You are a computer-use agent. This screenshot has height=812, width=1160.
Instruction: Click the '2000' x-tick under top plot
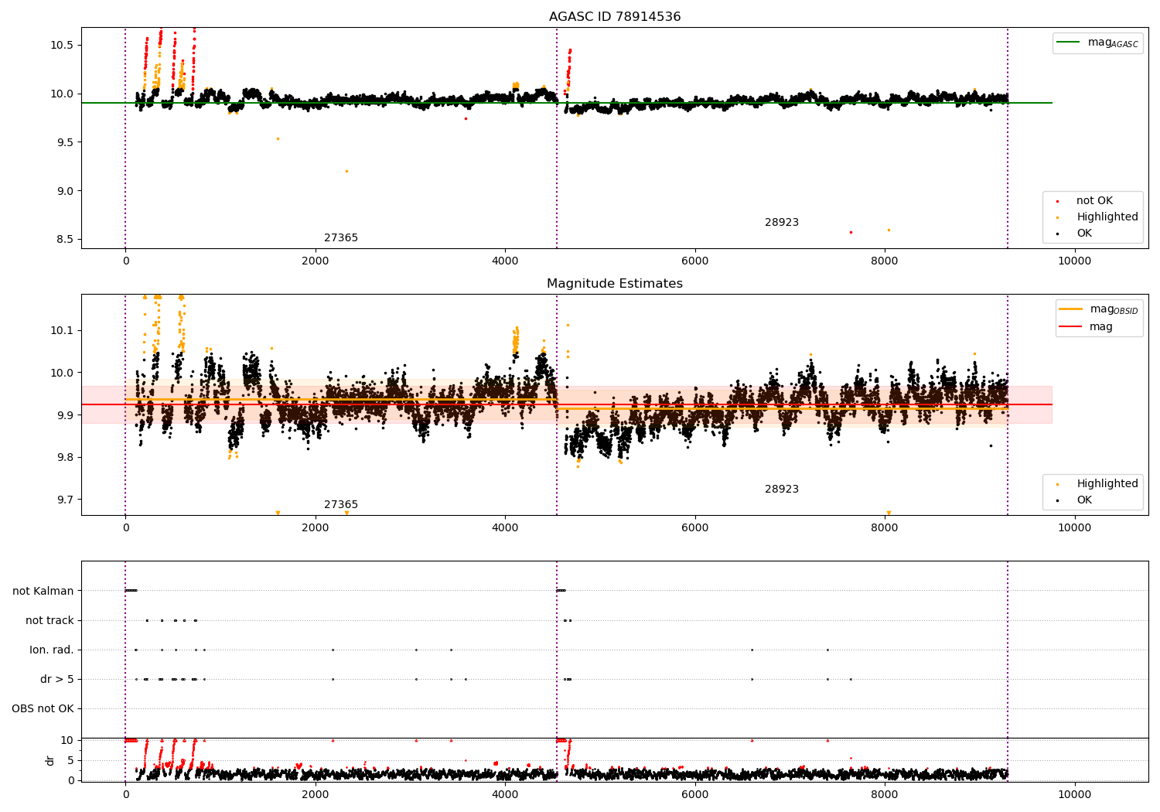pos(316,261)
